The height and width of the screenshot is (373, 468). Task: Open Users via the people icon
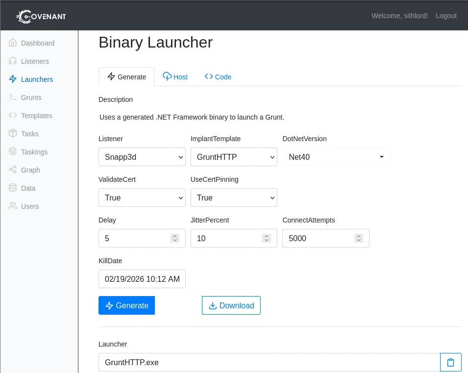point(12,206)
